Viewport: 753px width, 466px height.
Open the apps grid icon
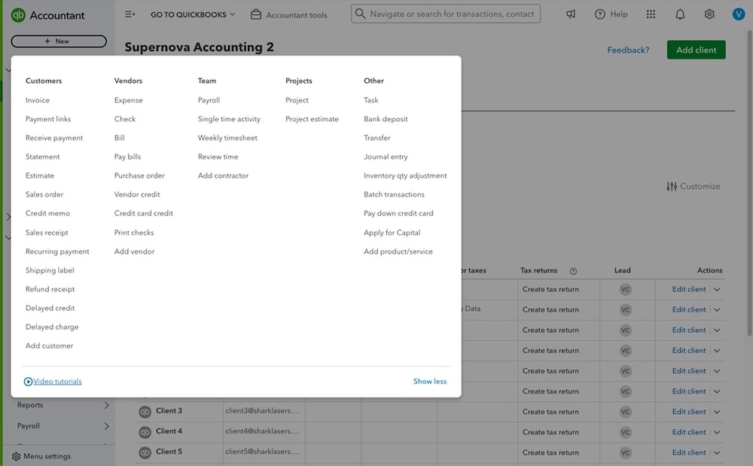point(651,14)
